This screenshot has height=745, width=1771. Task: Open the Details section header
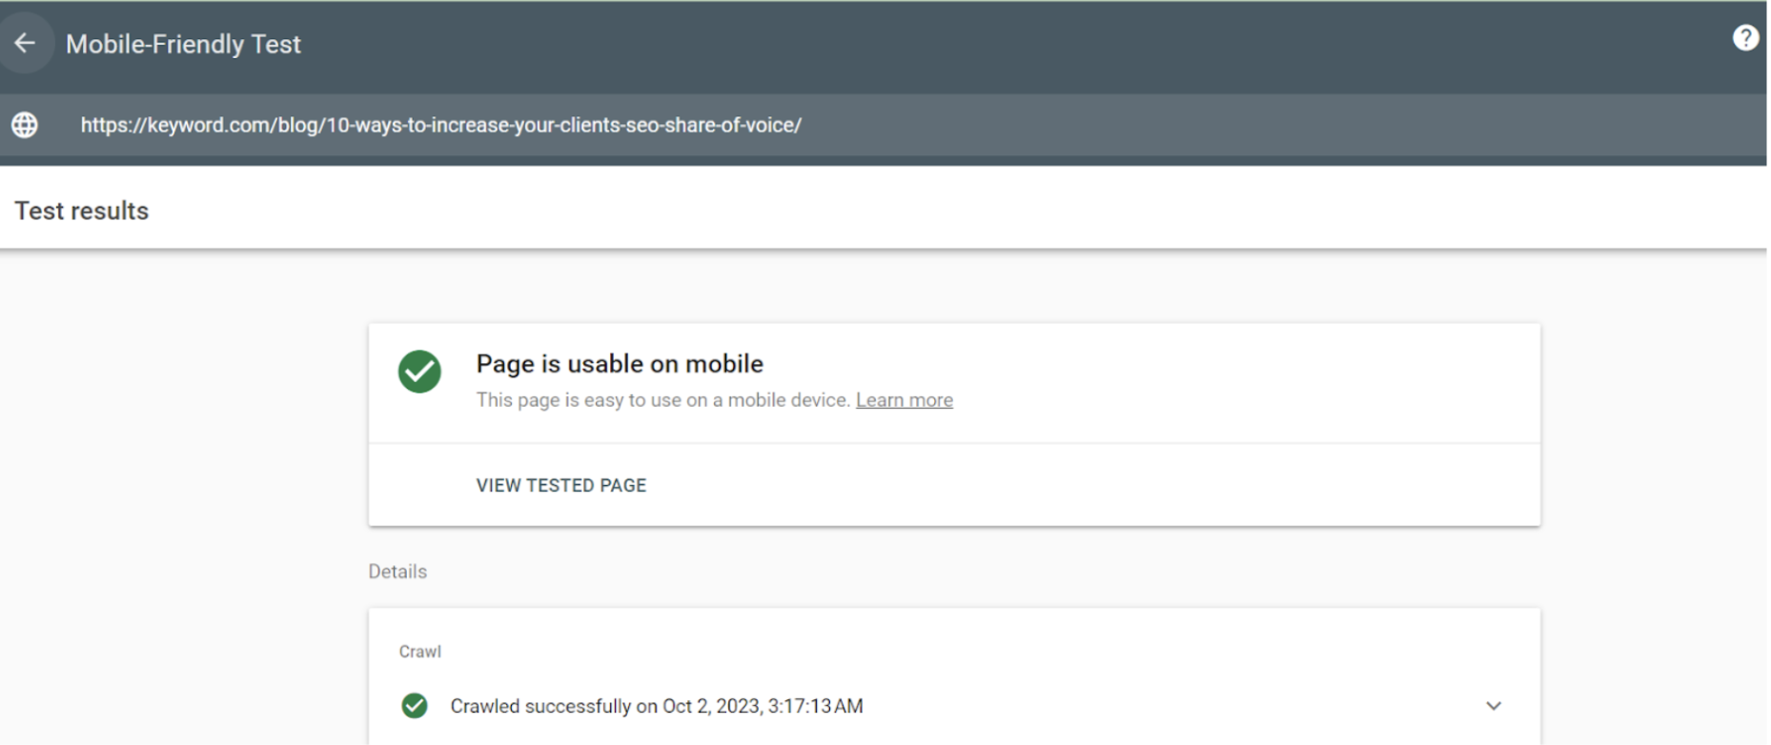pyautogui.click(x=397, y=571)
